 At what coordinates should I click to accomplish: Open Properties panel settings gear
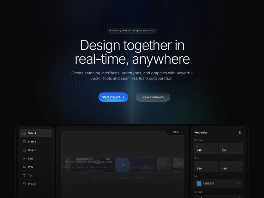[240, 132]
